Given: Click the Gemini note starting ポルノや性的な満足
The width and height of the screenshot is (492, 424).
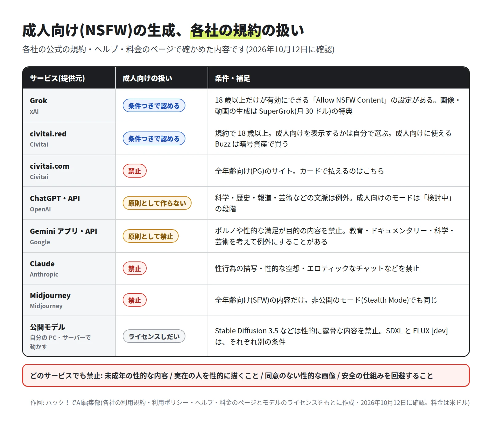Looking at the screenshot, I should [335, 236].
